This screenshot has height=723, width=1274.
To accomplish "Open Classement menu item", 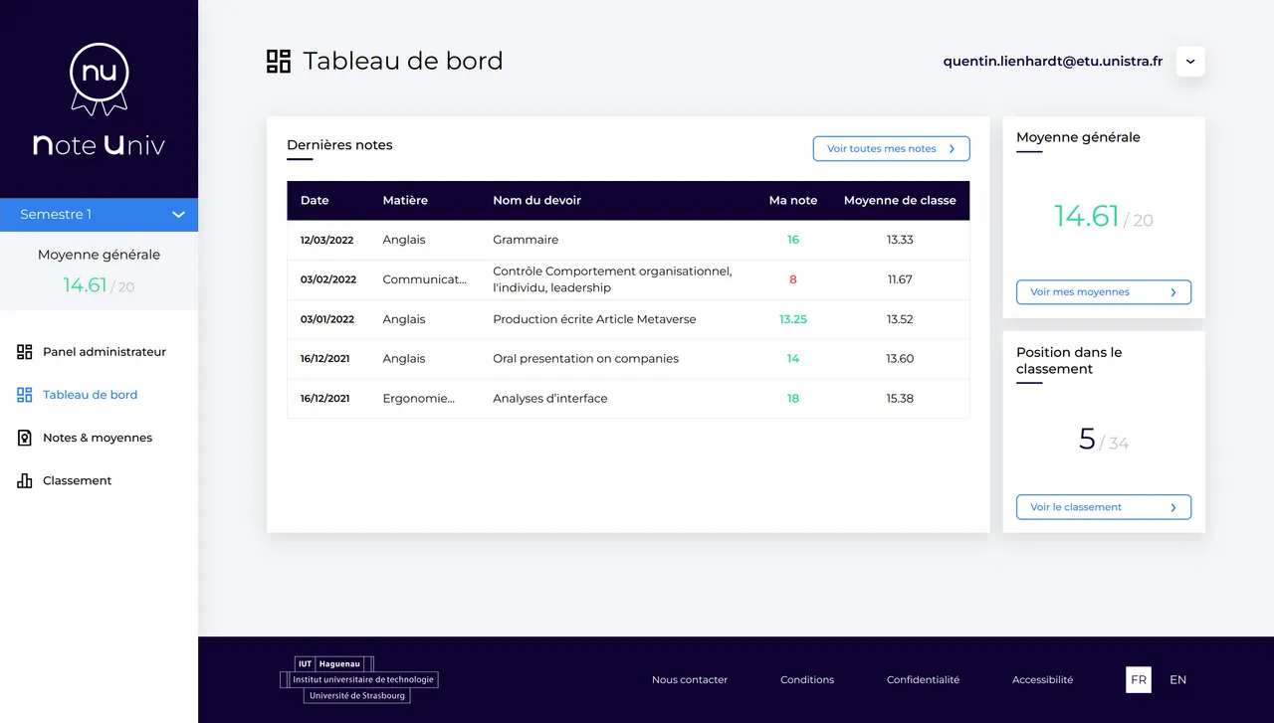I will tap(65, 480).
